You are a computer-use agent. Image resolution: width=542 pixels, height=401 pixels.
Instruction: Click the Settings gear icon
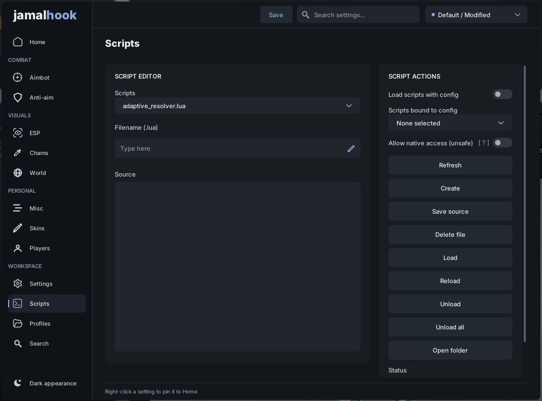[x=18, y=284]
